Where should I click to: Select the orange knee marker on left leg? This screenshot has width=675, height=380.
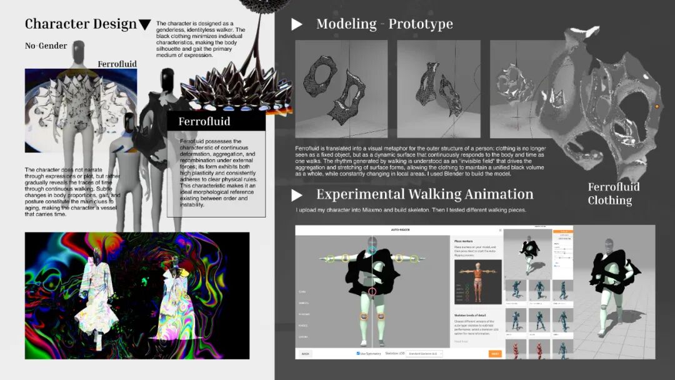click(x=364, y=317)
